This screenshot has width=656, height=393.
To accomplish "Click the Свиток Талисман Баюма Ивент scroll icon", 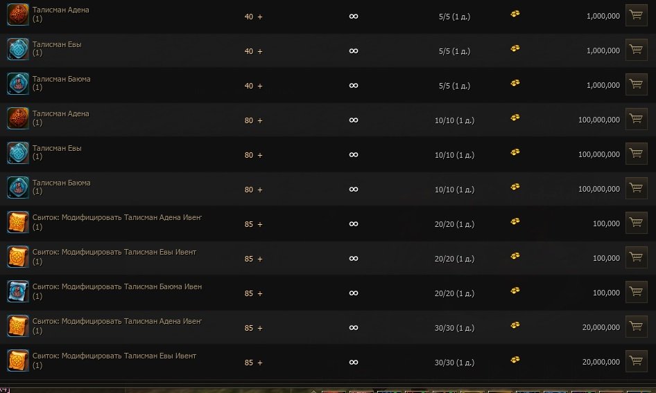I will click(17, 291).
